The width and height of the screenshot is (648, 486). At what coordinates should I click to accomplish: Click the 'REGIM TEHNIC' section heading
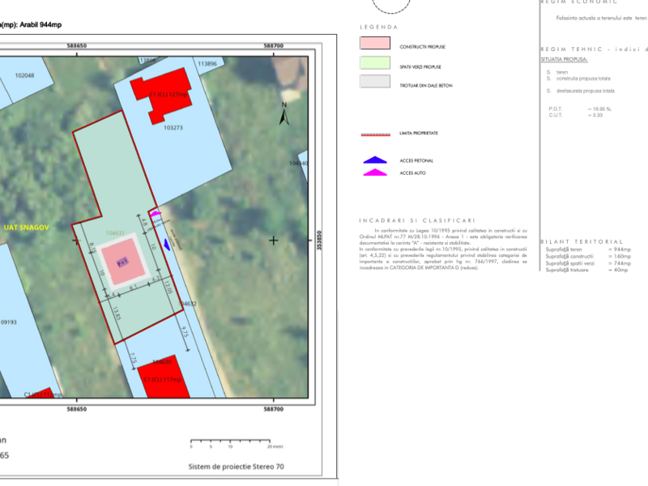572,49
